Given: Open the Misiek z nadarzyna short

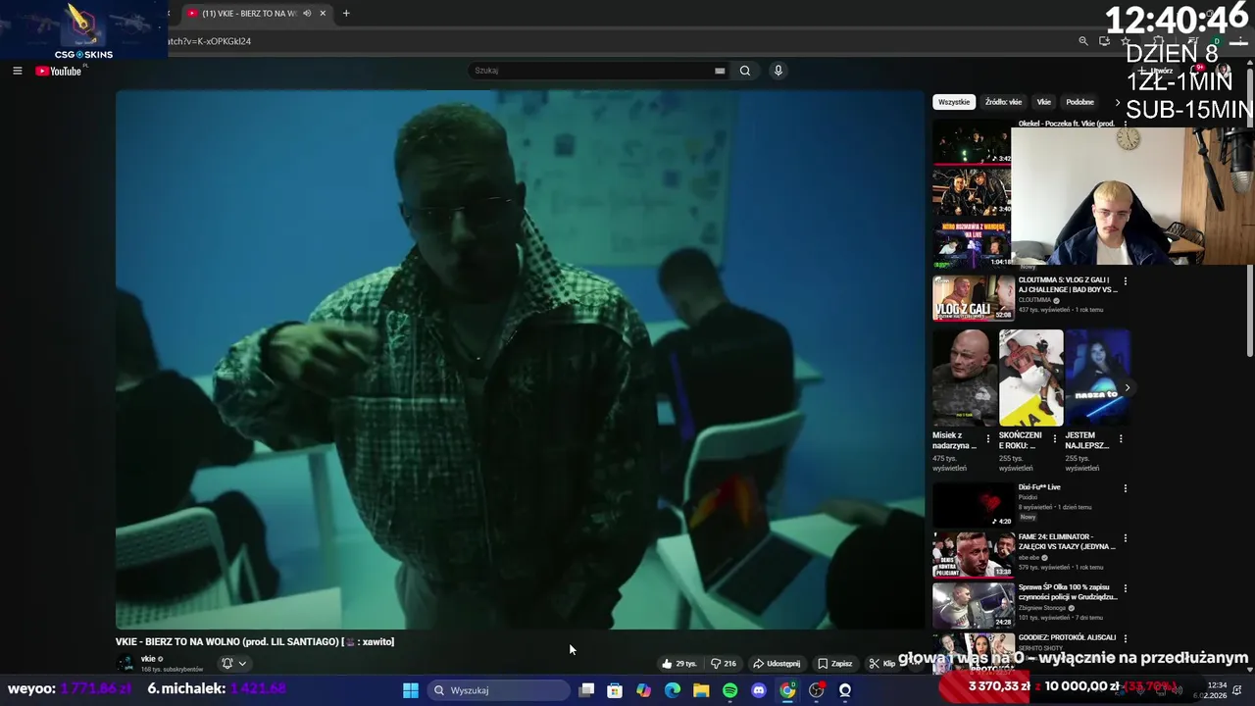Looking at the screenshot, I should point(964,377).
